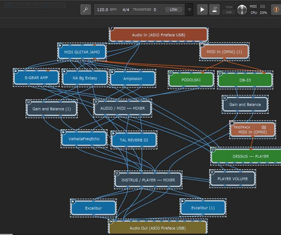Open the transport dropdown arrow
Viewport: 281px width, 235px height.
[x=190, y=9]
